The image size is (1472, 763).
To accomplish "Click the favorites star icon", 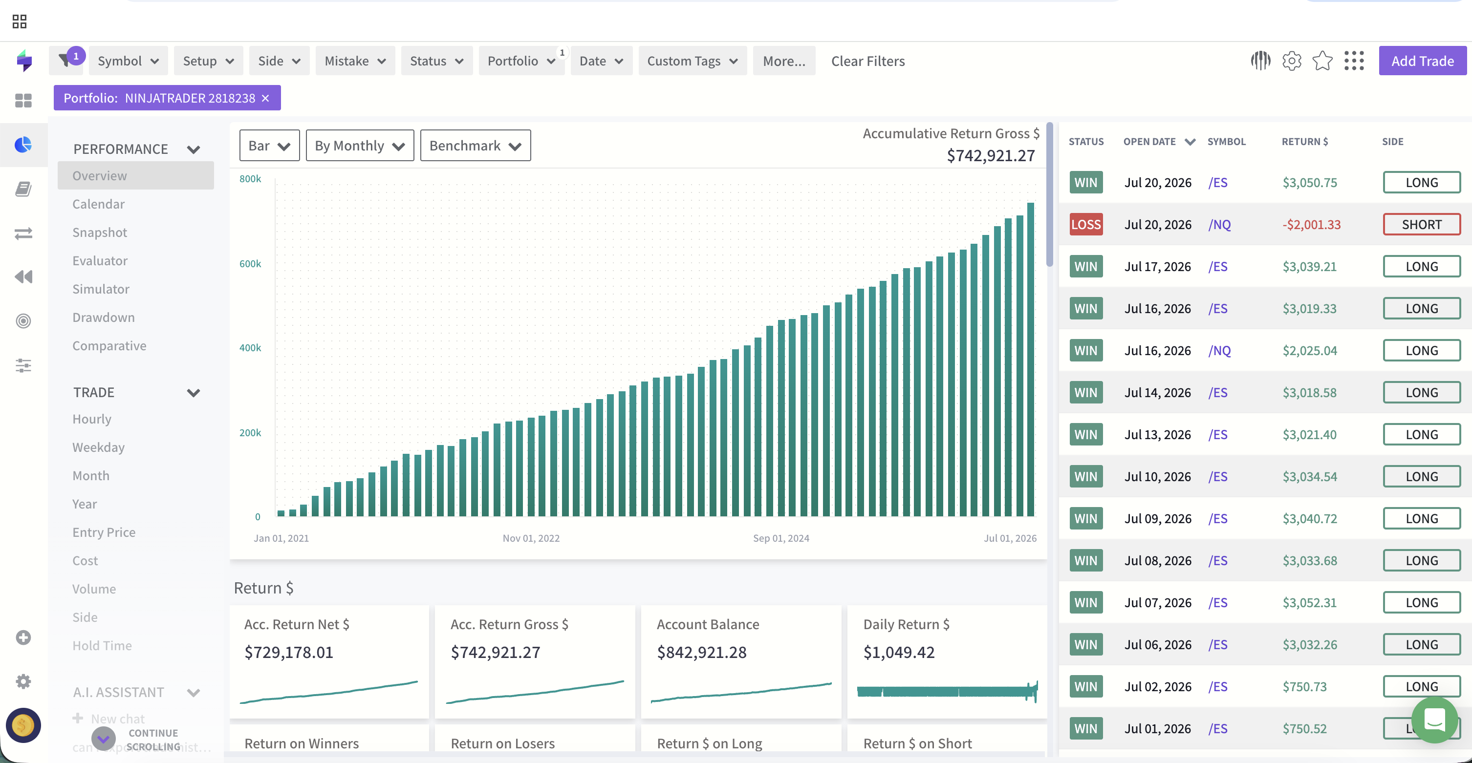I will click(1322, 61).
